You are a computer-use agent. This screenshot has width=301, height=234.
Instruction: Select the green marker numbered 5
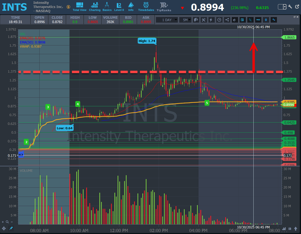[x=207, y=103]
